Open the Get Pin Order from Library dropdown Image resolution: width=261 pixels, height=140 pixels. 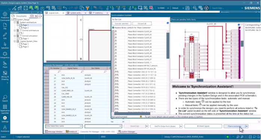pyautogui.click(x=181, y=126)
